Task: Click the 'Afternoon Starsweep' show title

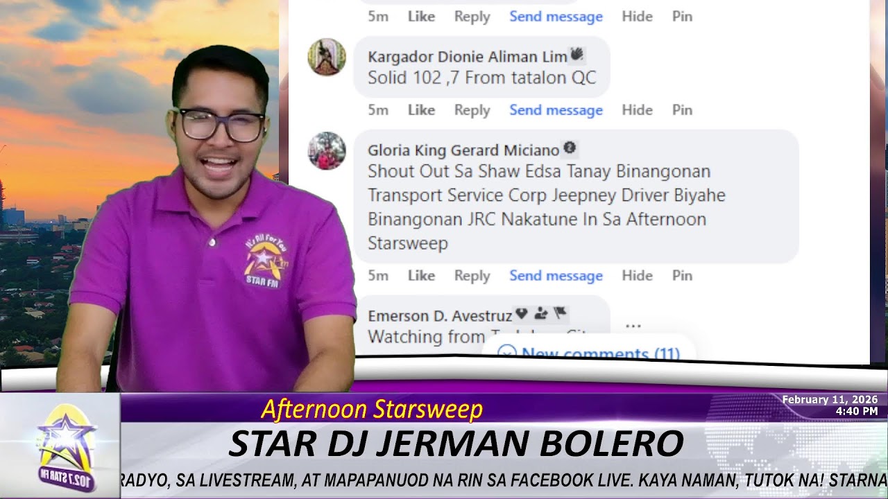Action: tap(372, 409)
